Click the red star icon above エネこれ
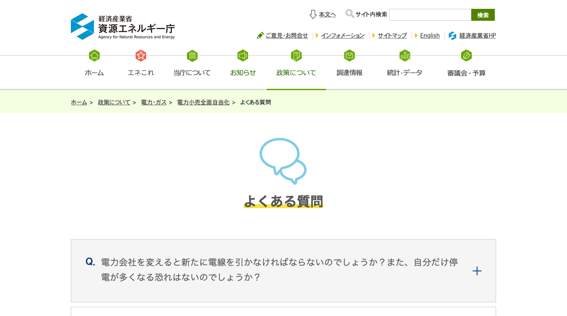 click(x=141, y=56)
